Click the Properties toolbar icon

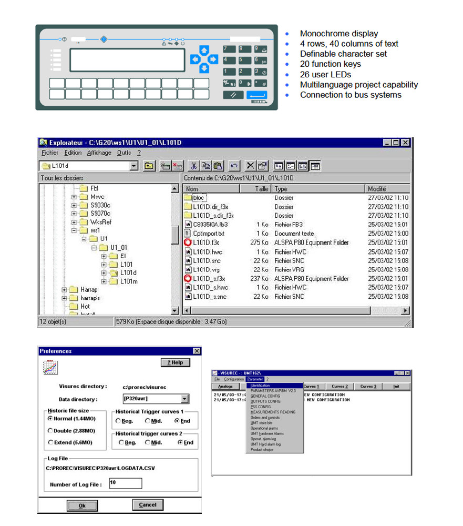click(262, 166)
